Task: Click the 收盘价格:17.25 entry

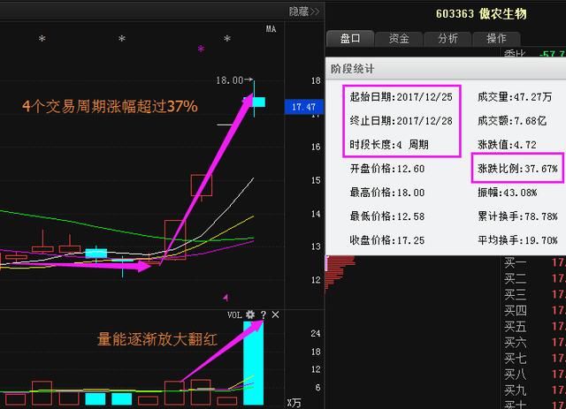Action: (x=386, y=240)
